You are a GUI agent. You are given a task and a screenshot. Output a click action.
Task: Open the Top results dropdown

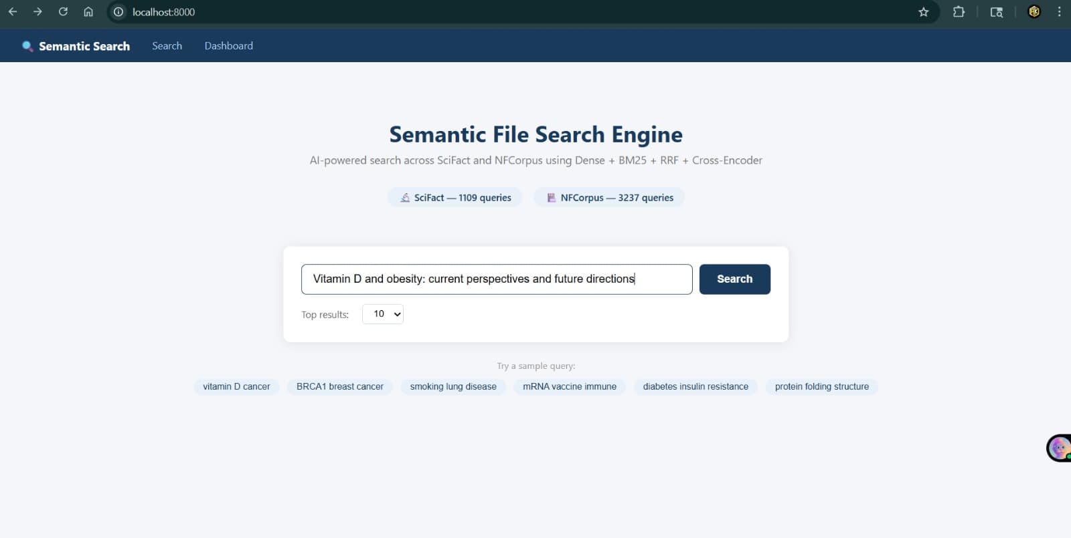tap(383, 314)
